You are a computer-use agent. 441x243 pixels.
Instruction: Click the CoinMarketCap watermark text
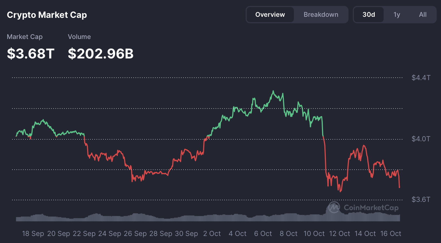tap(371, 208)
